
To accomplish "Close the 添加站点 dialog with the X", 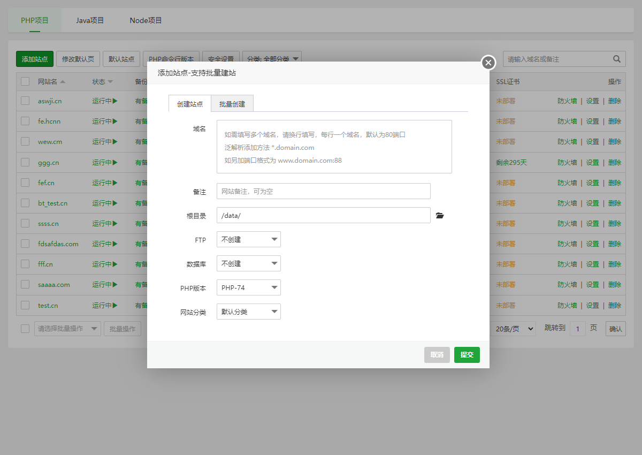I will [x=488, y=63].
